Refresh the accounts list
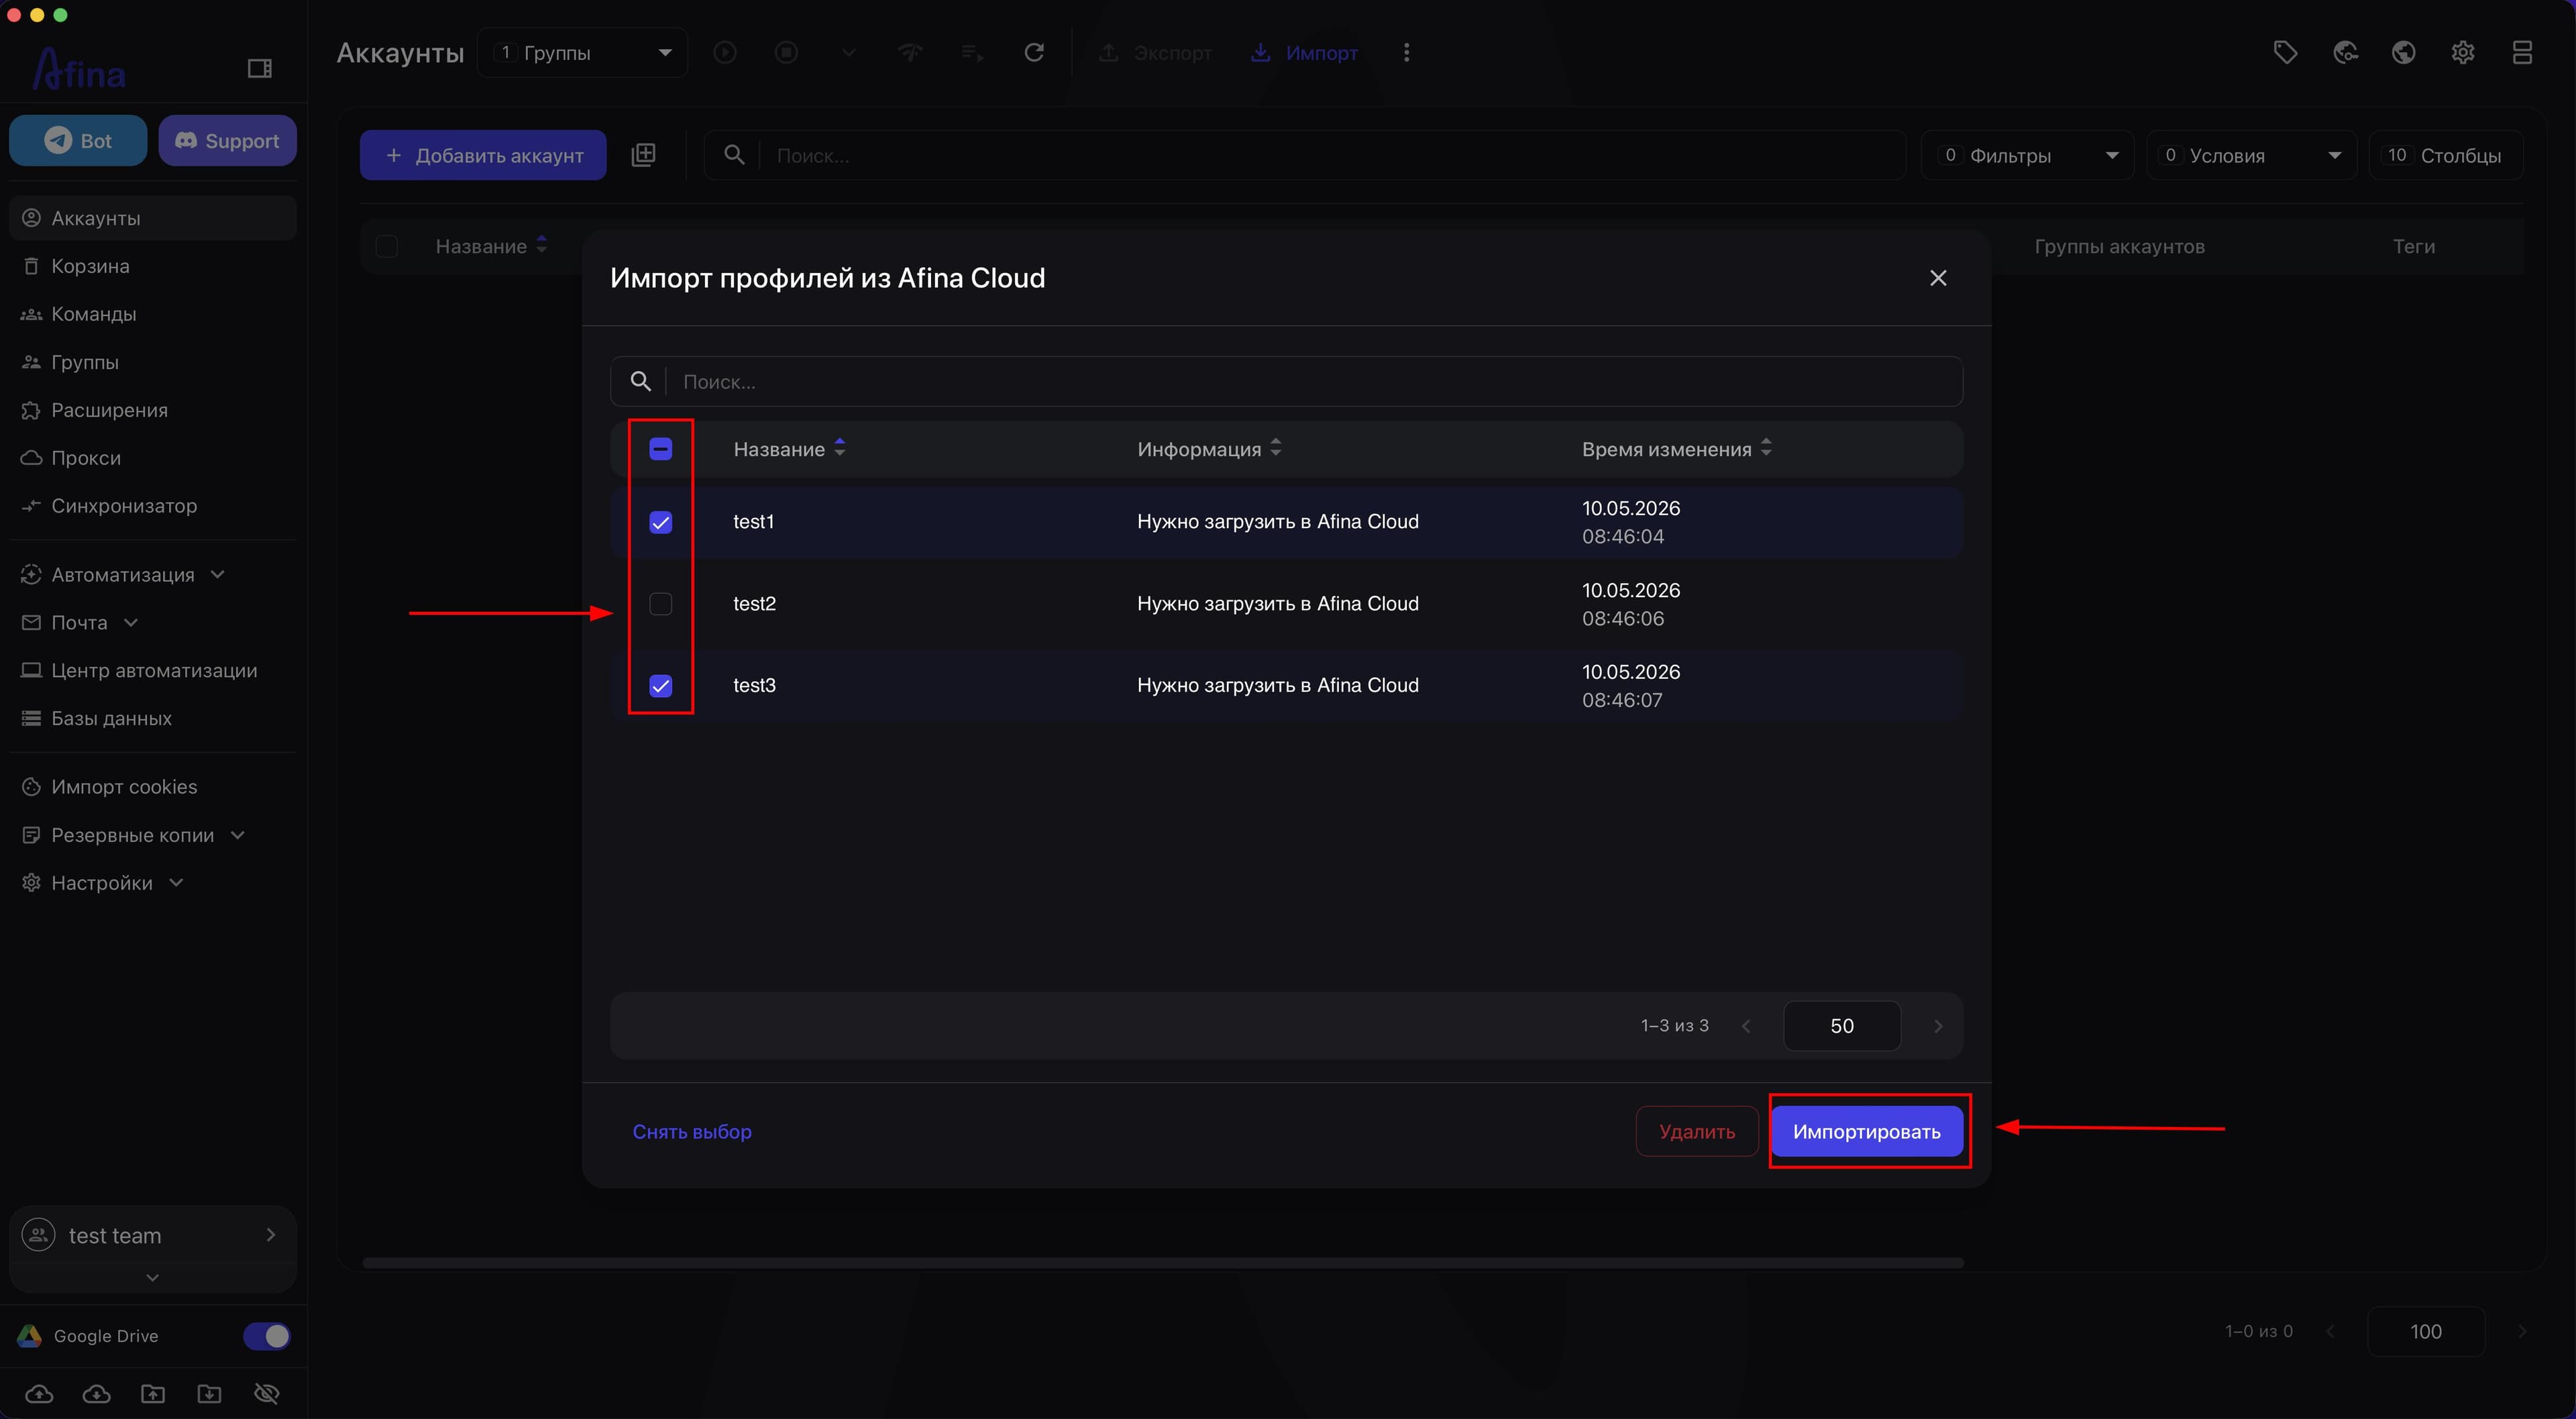2576x1419 pixels. (x=1034, y=52)
